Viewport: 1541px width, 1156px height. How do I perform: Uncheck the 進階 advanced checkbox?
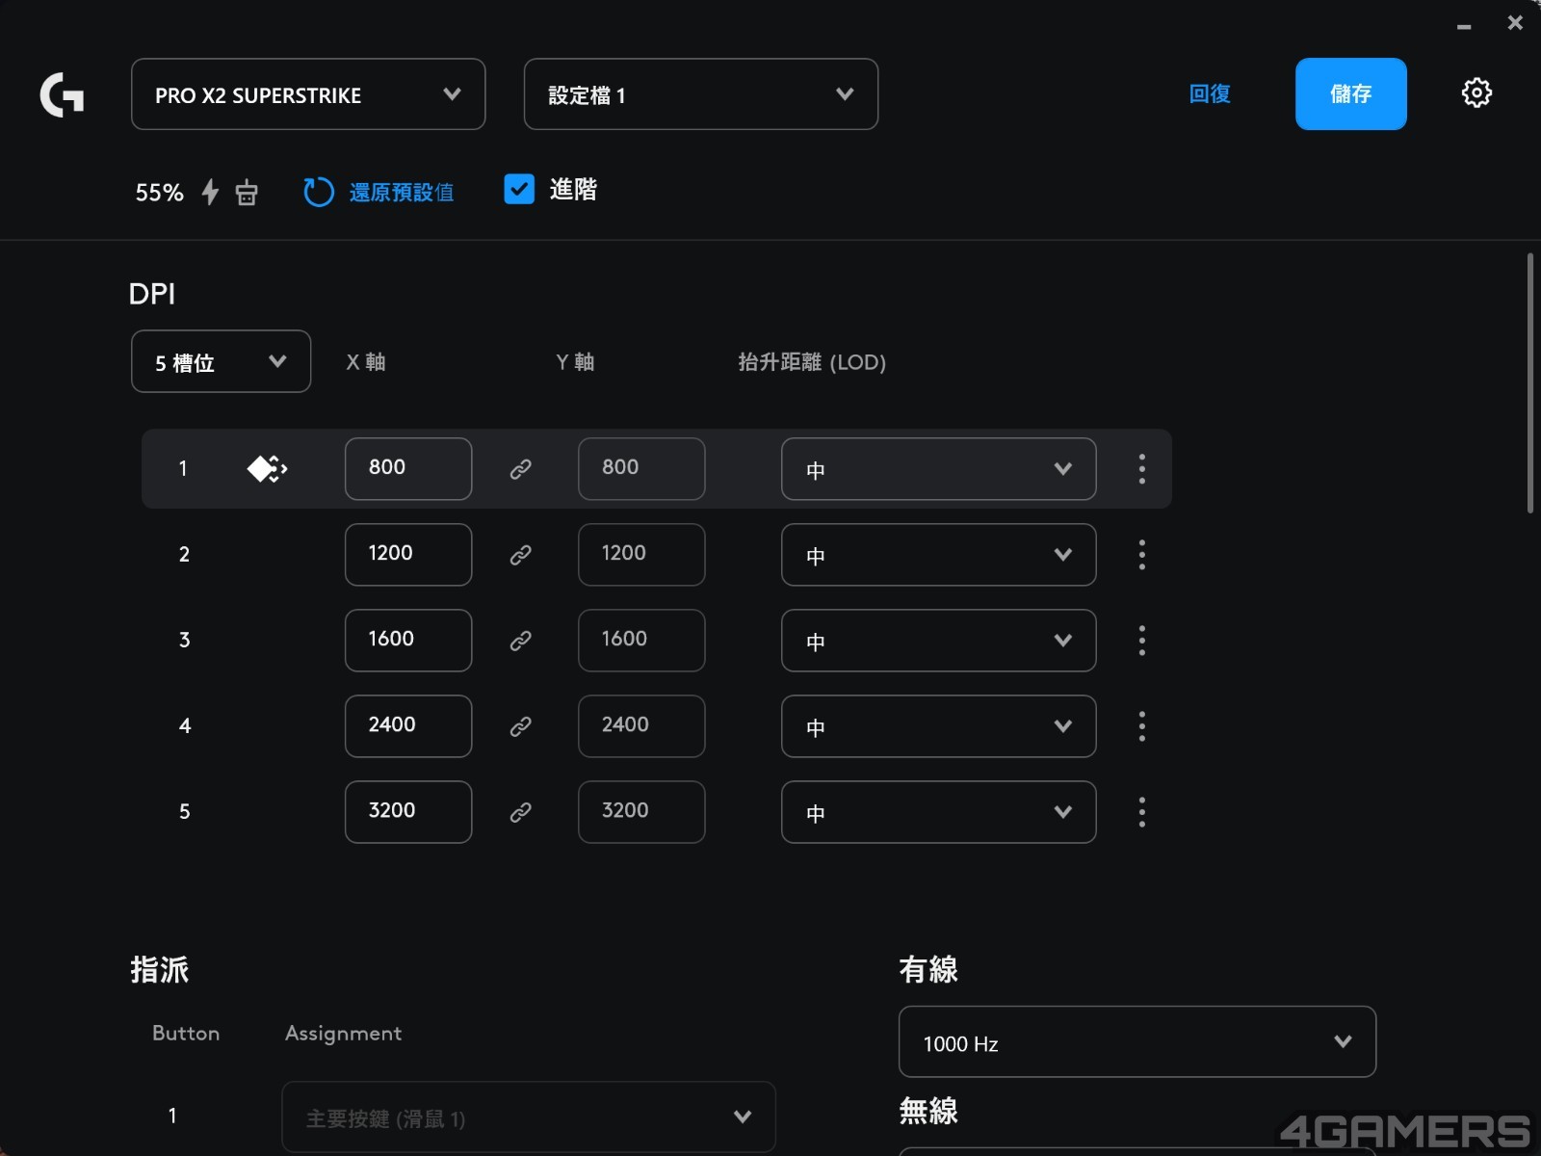pyautogui.click(x=519, y=189)
